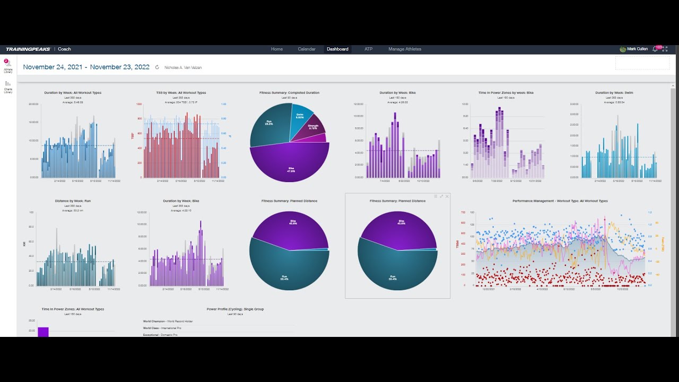This screenshot has width=679, height=382.
Task: Open settings menu icon on Planned Distance chart
Action: click(x=436, y=196)
